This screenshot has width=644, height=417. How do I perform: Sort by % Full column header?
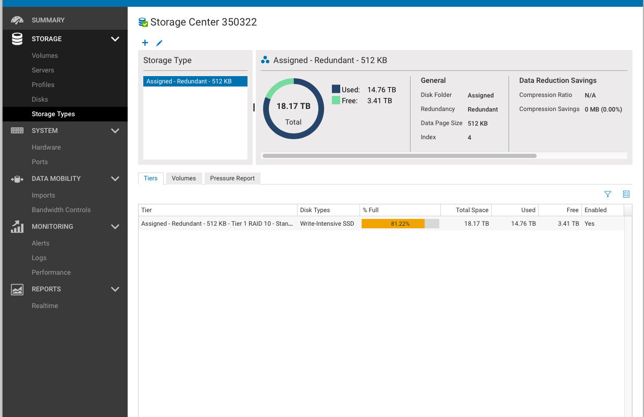pyautogui.click(x=400, y=210)
